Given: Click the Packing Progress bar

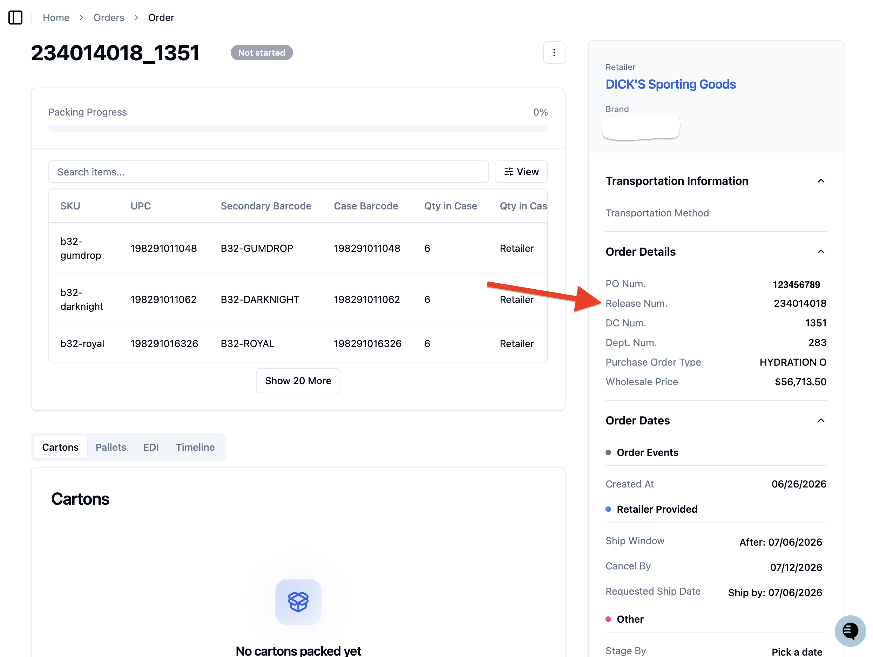Looking at the screenshot, I should tap(298, 128).
